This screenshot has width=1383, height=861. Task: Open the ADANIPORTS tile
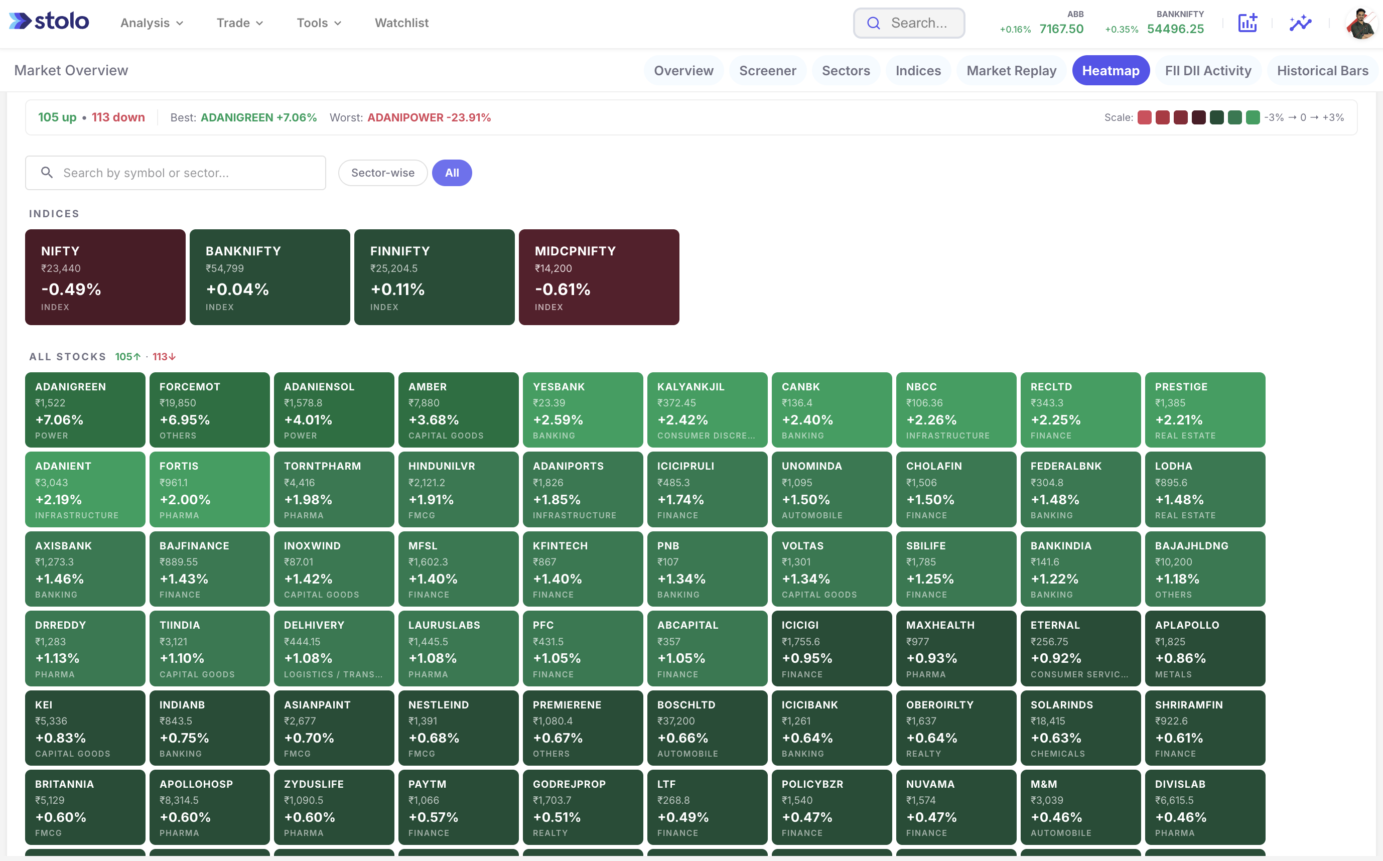point(583,489)
